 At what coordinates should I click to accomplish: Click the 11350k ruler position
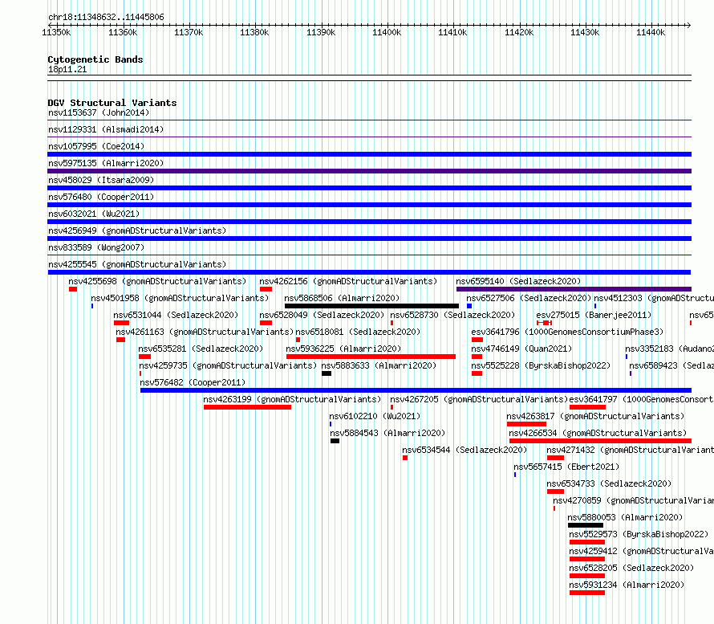[x=56, y=32]
